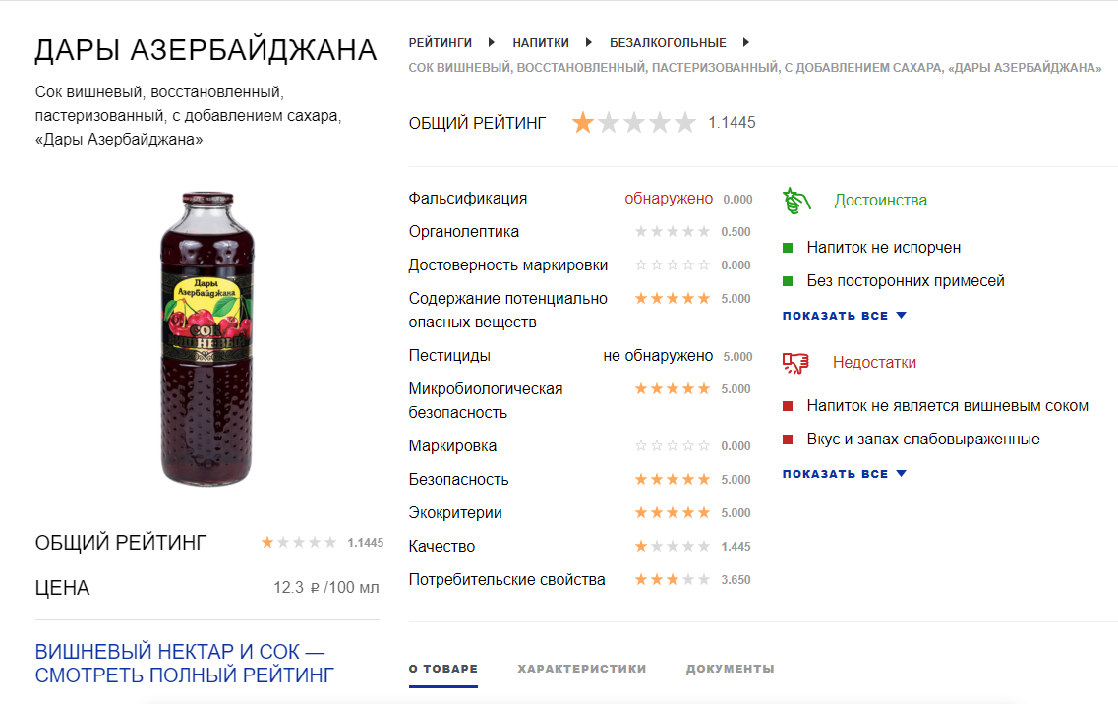
Task: Click the red thumbs-down Недостатки icon
Action: [x=795, y=363]
